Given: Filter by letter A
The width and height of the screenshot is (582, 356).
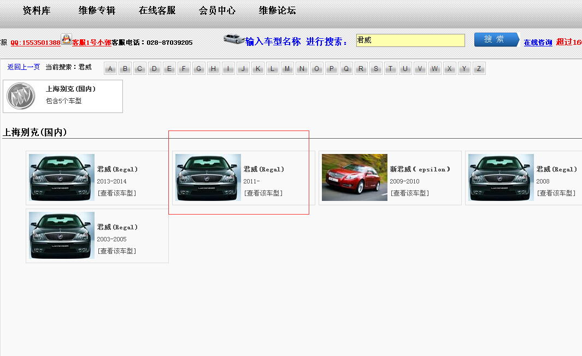Looking at the screenshot, I should pos(110,69).
